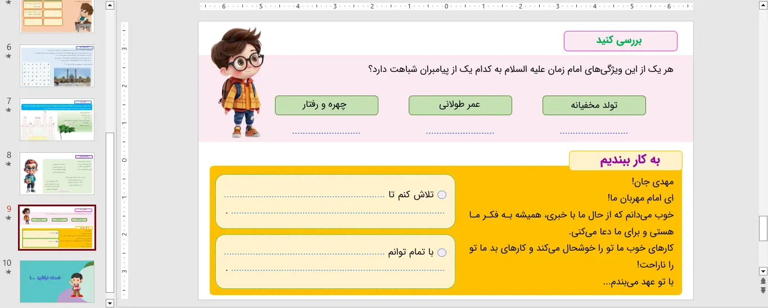Go to previous slide with double-arrow up button
Screen dimensions: 768x308
click(x=763, y=281)
